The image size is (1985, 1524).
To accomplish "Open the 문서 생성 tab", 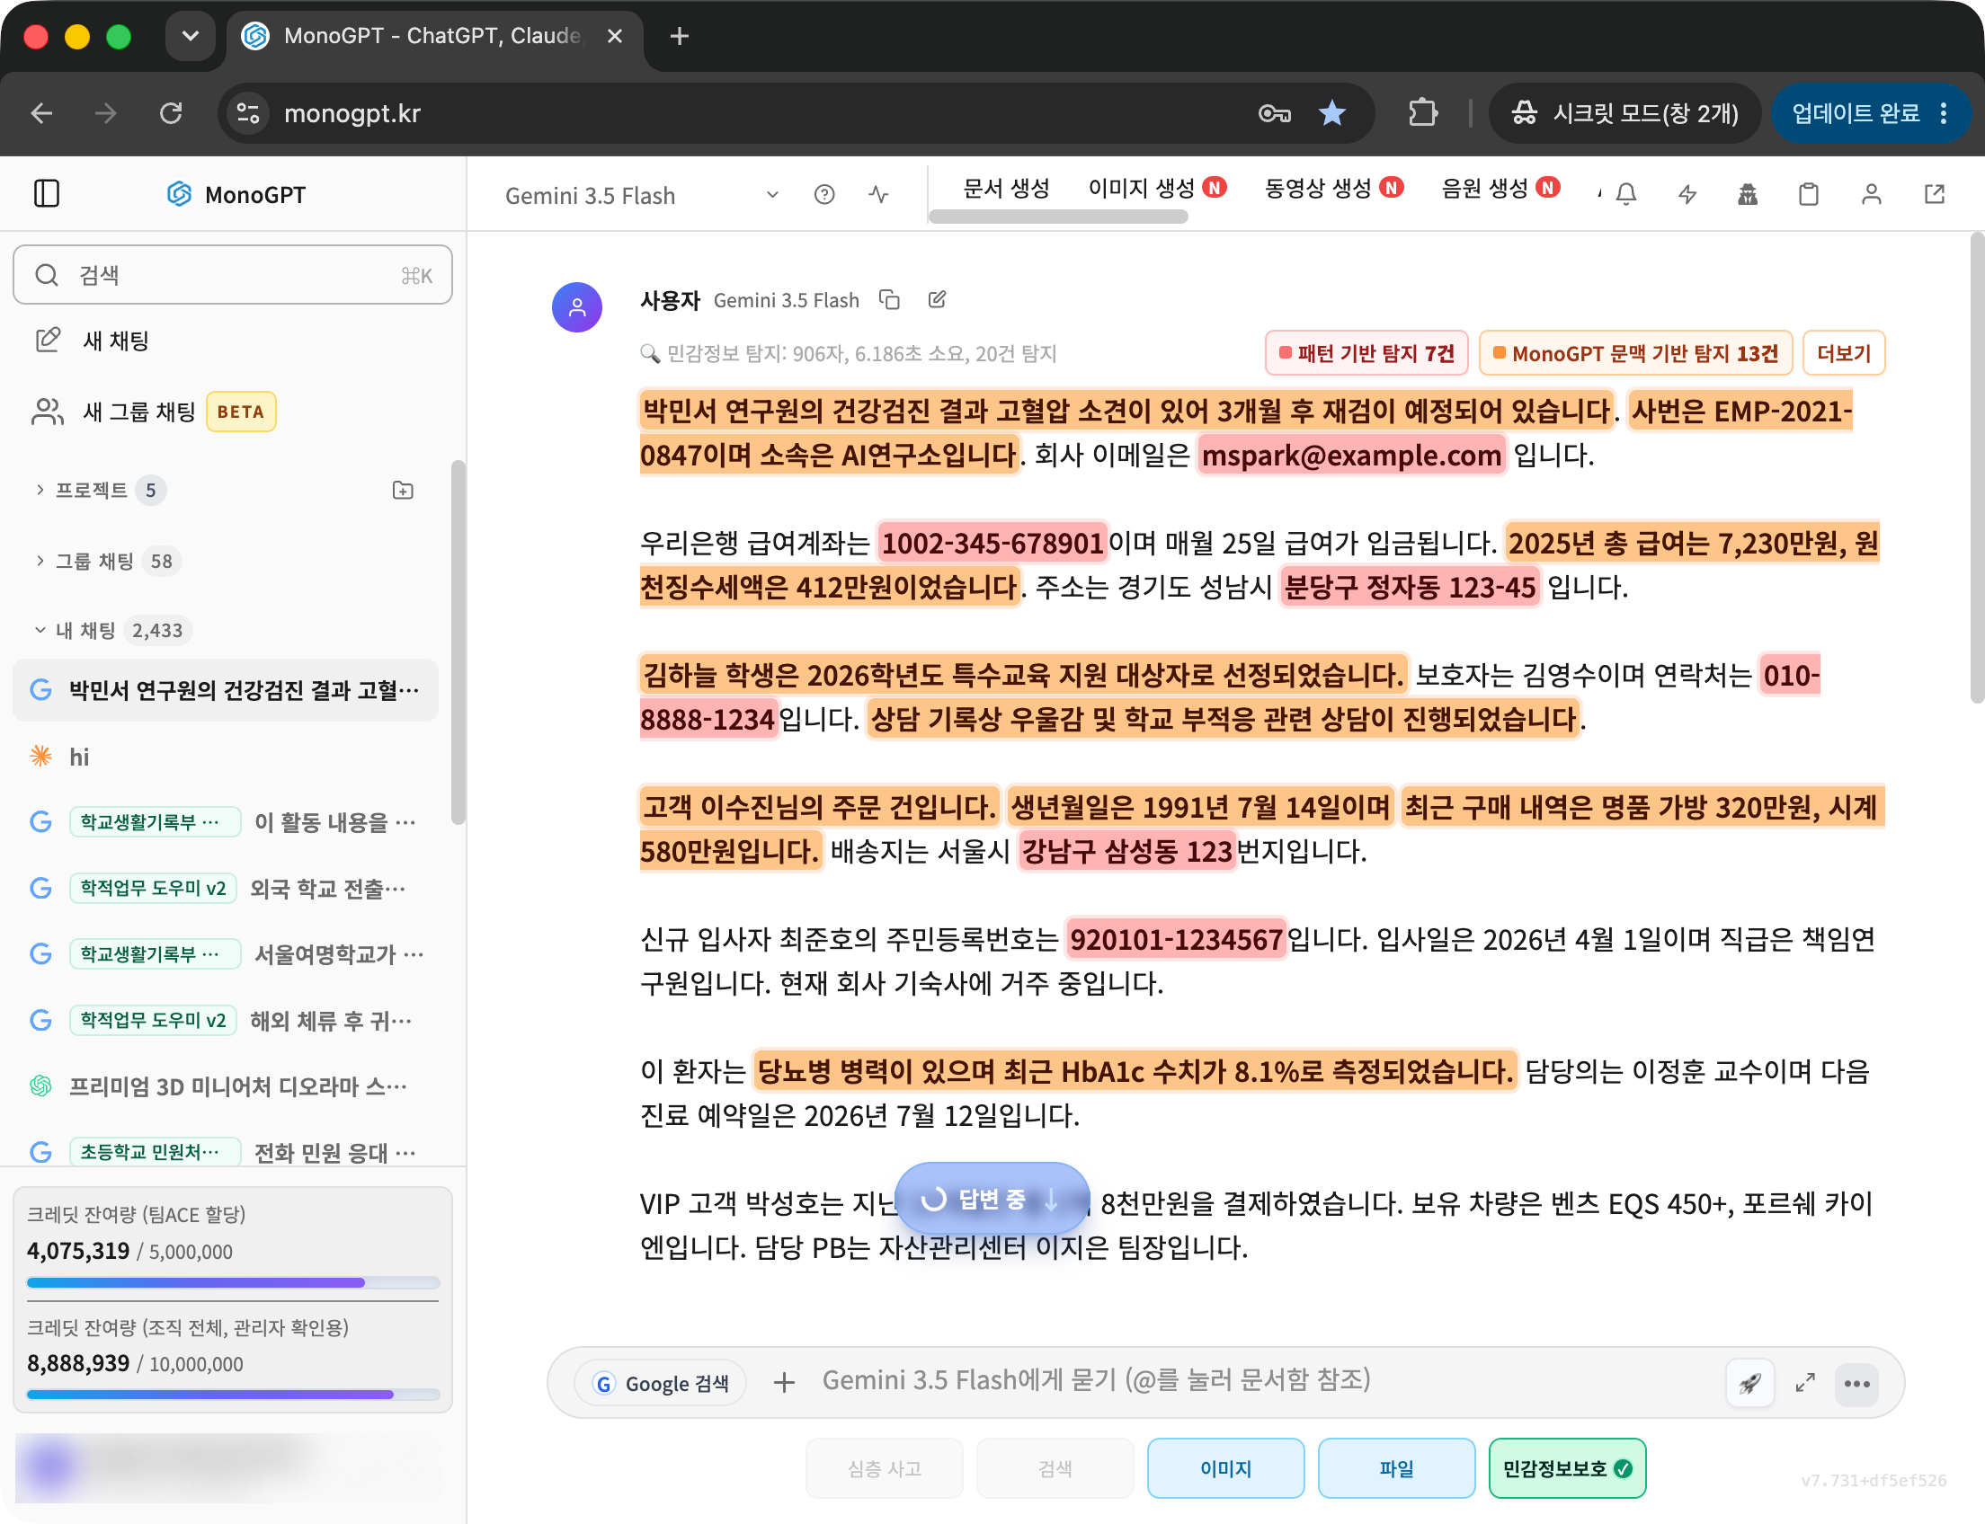I will [x=1006, y=188].
